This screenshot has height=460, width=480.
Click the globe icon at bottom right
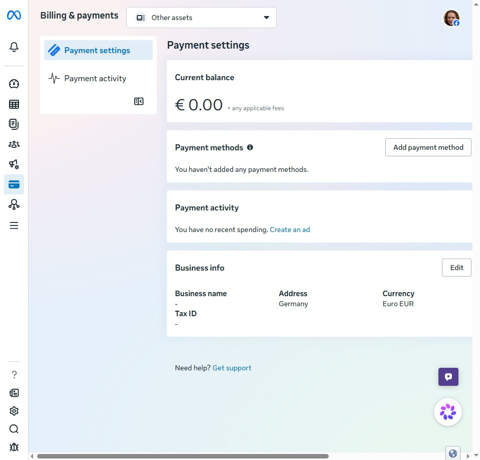[x=453, y=453]
